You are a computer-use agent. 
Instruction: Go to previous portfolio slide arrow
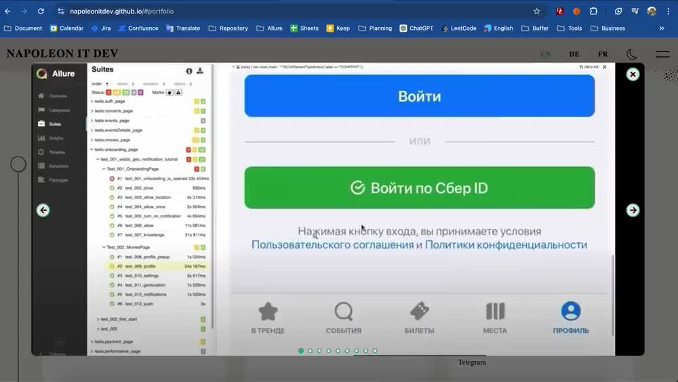coord(43,211)
